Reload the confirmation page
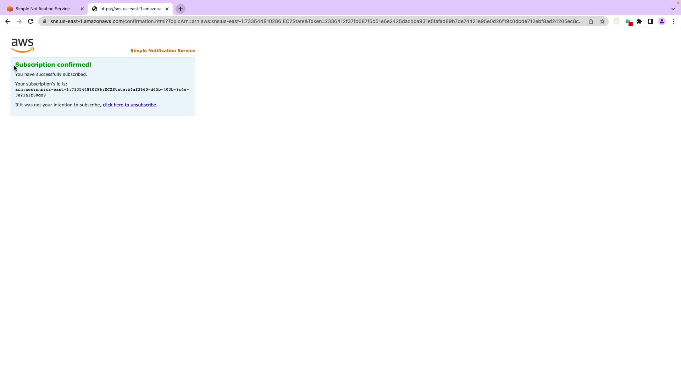The height and width of the screenshot is (383, 681). pos(31,21)
